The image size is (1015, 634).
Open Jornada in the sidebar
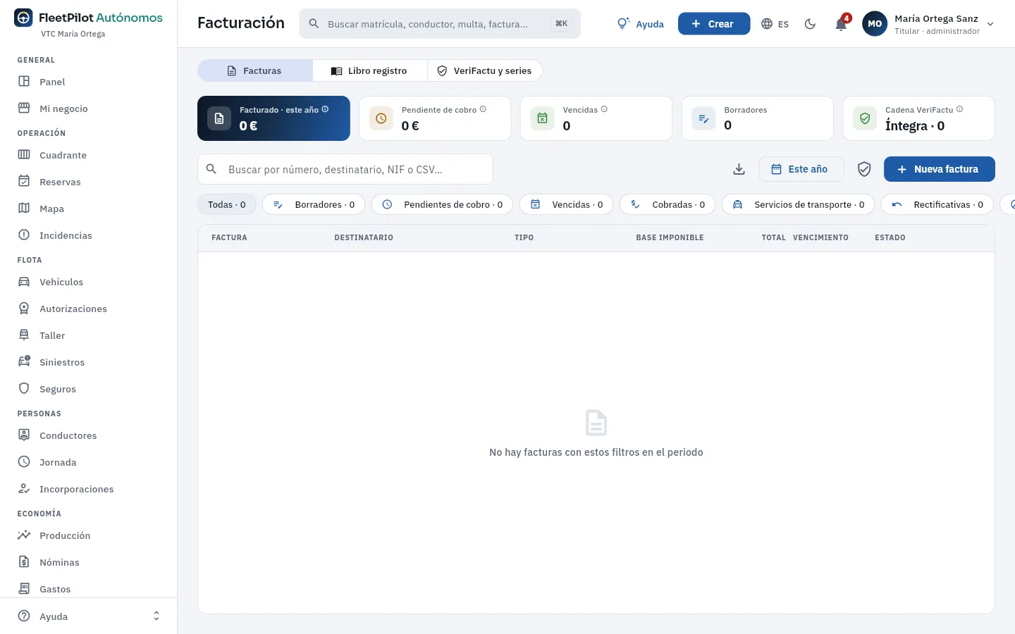[x=88, y=462]
